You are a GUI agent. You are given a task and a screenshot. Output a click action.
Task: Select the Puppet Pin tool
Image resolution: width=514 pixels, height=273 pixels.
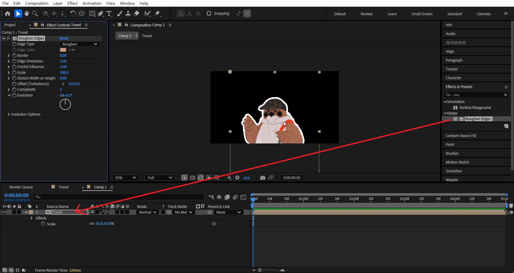[157, 14]
